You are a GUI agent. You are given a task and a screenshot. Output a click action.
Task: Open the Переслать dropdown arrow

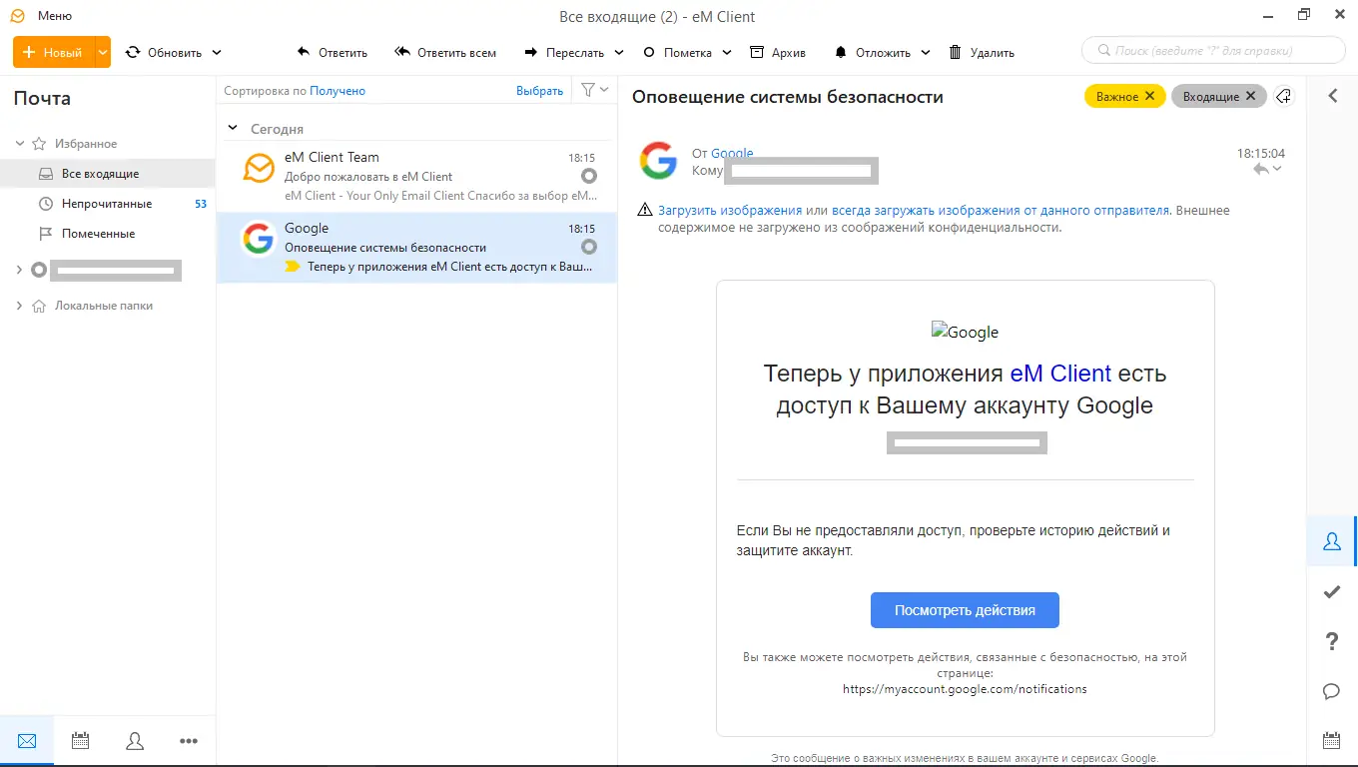[619, 52]
